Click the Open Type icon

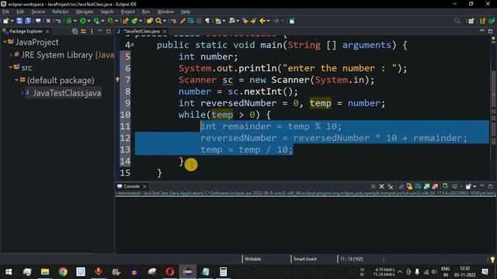click(x=150, y=21)
